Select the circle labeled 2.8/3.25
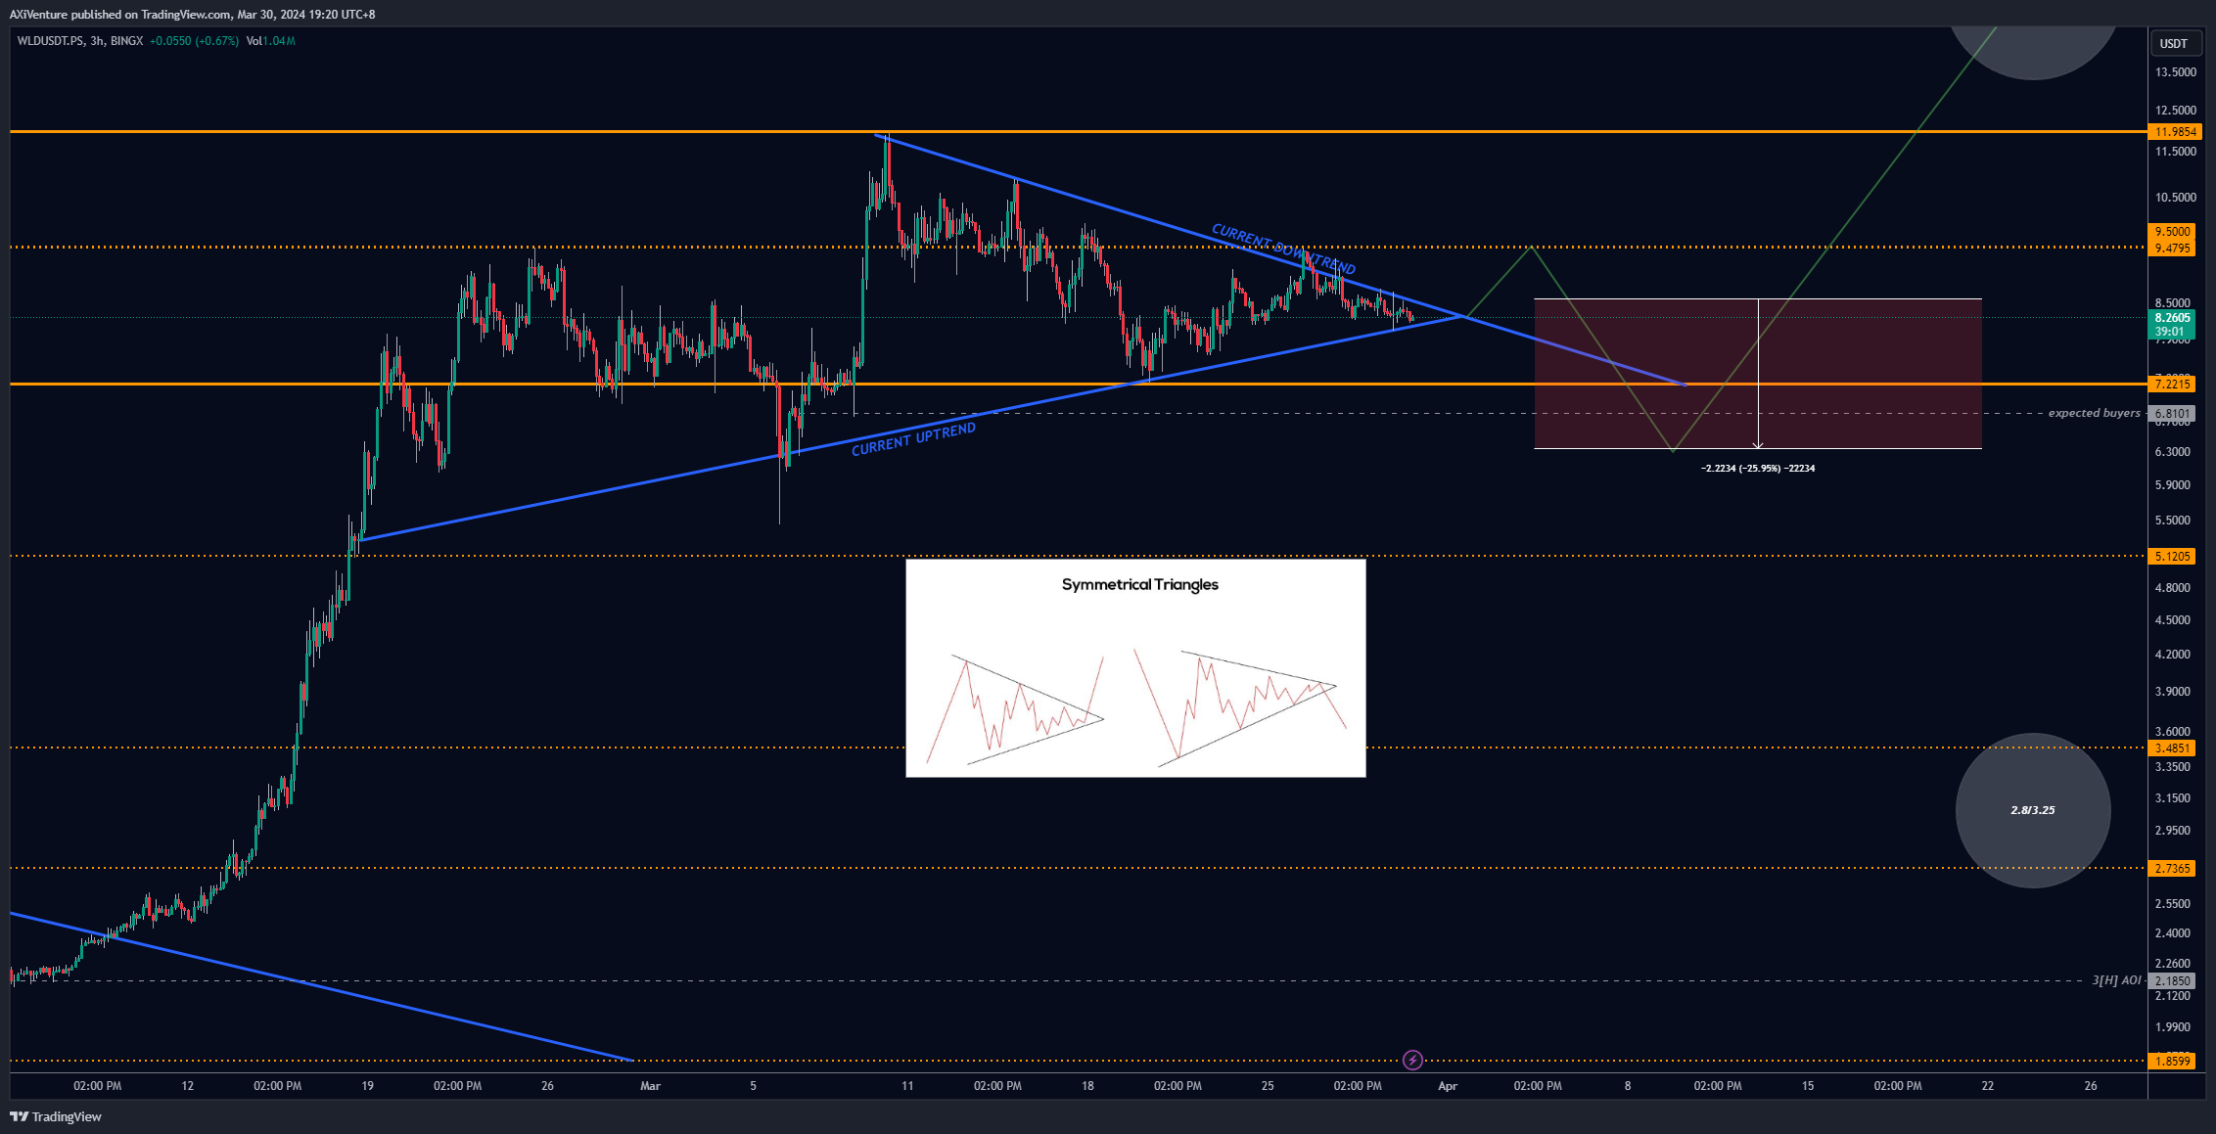This screenshot has width=2216, height=1134. click(x=2033, y=810)
